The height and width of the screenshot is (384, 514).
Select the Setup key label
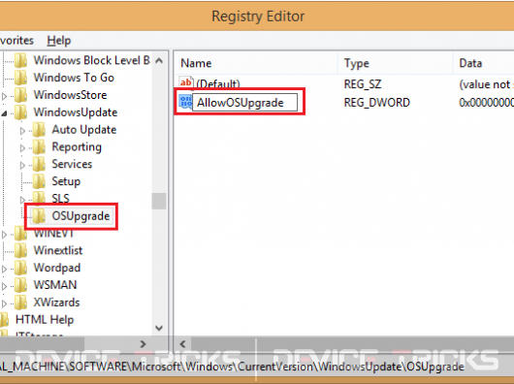pyautogui.click(x=66, y=182)
